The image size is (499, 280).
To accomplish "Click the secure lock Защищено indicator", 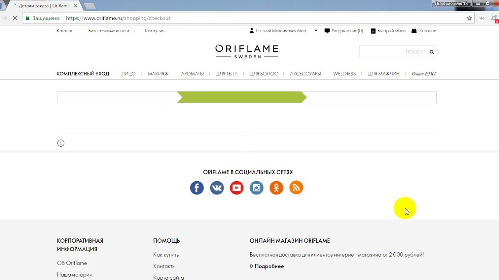I will pos(42,18).
